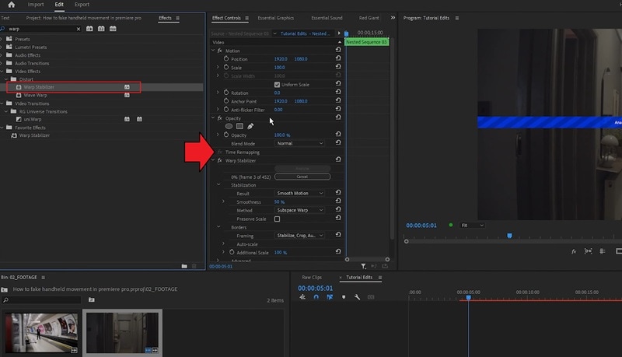This screenshot has height=357, width=622.
Task: Create ellipse mask under Opacity
Action: (x=229, y=126)
